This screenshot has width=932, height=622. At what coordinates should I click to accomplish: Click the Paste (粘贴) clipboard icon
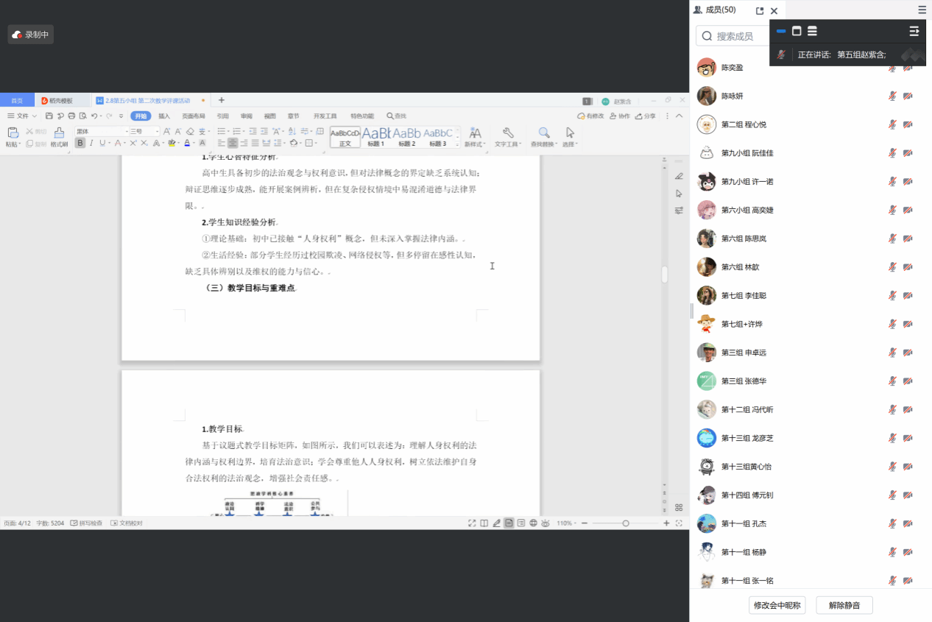tap(13, 132)
